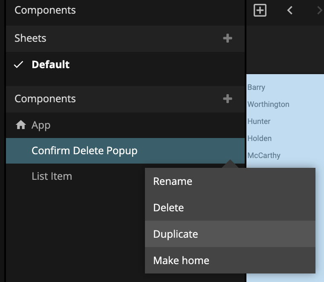Image resolution: width=324 pixels, height=282 pixels.
Task: Click the McCarthy list entry
Action: (264, 155)
